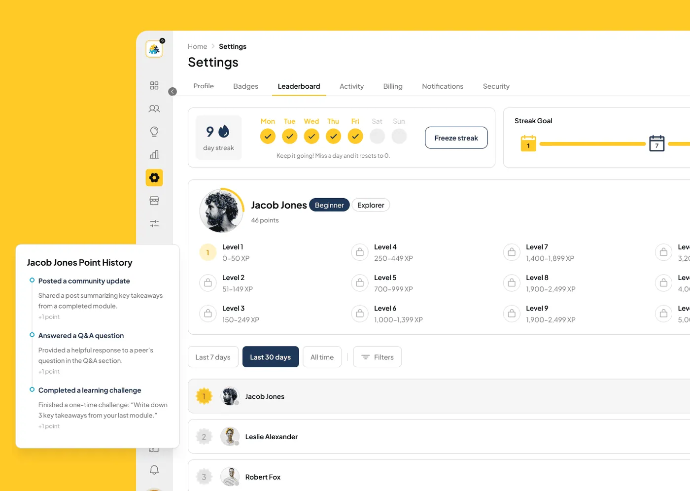Click the Freeze streak button

click(x=456, y=138)
